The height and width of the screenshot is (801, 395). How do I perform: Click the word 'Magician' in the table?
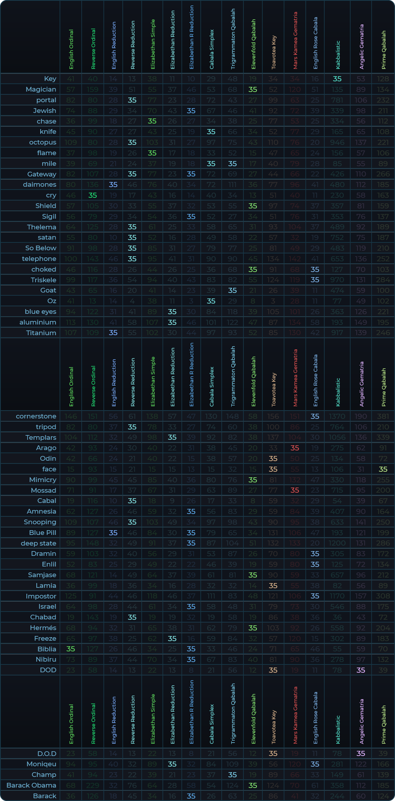41,89
